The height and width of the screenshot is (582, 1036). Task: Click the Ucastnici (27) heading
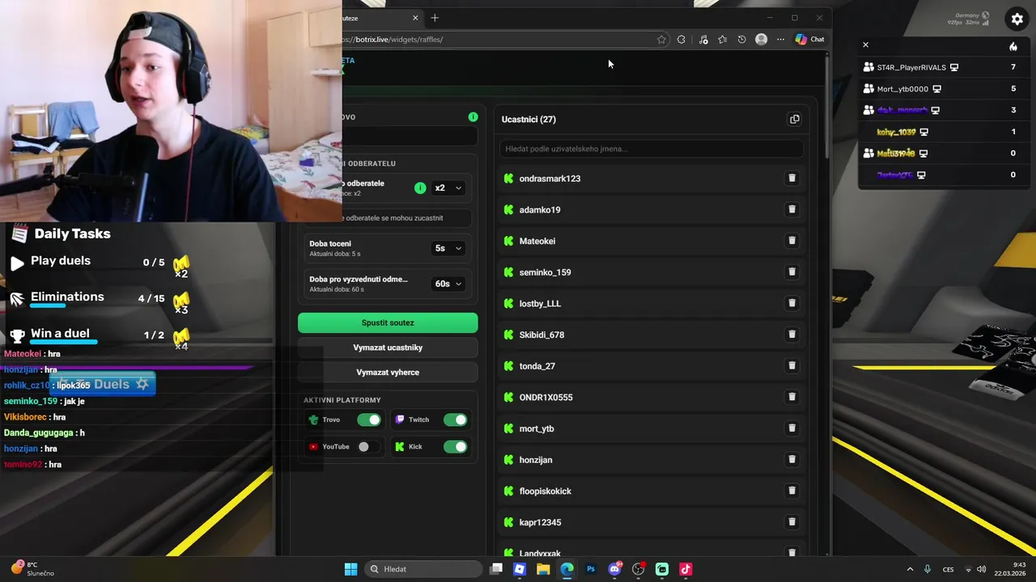[x=529, y=120]
